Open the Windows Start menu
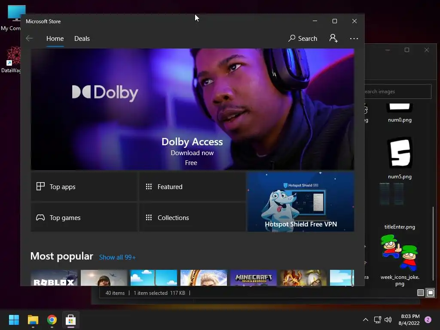This screenshot has width=440, height=330. (14, 320)
